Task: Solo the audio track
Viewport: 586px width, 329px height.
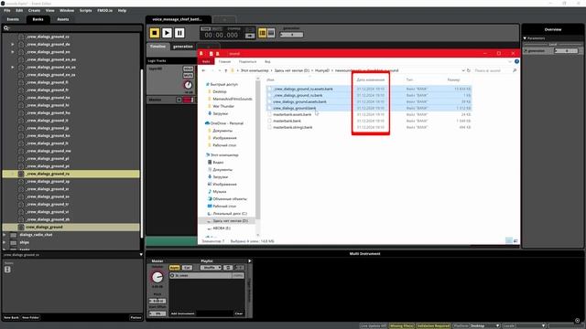Action: [x=188, y=69]
